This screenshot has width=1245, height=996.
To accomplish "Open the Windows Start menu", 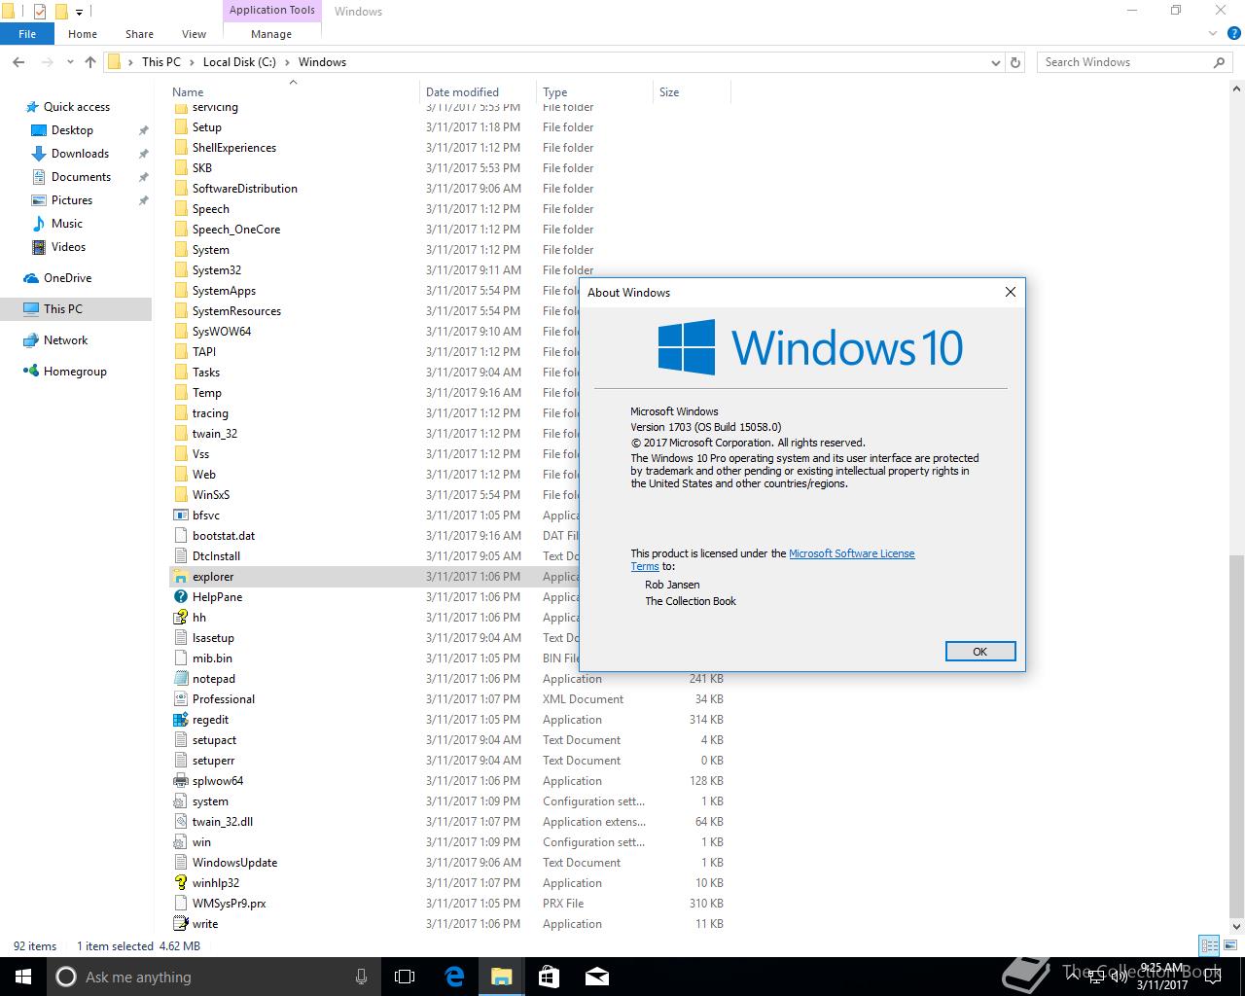I will [x=23, y=977].
